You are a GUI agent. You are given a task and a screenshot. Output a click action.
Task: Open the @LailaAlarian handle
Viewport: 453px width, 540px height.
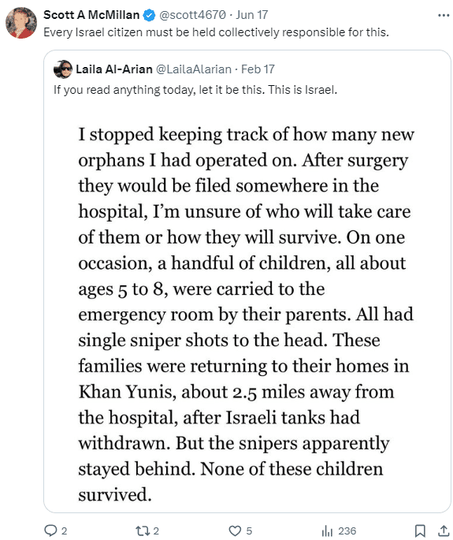point(194,69)
